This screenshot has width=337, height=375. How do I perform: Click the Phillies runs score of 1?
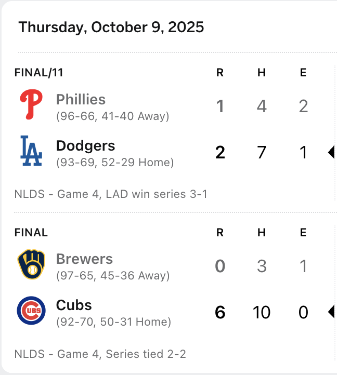(220, 106)
